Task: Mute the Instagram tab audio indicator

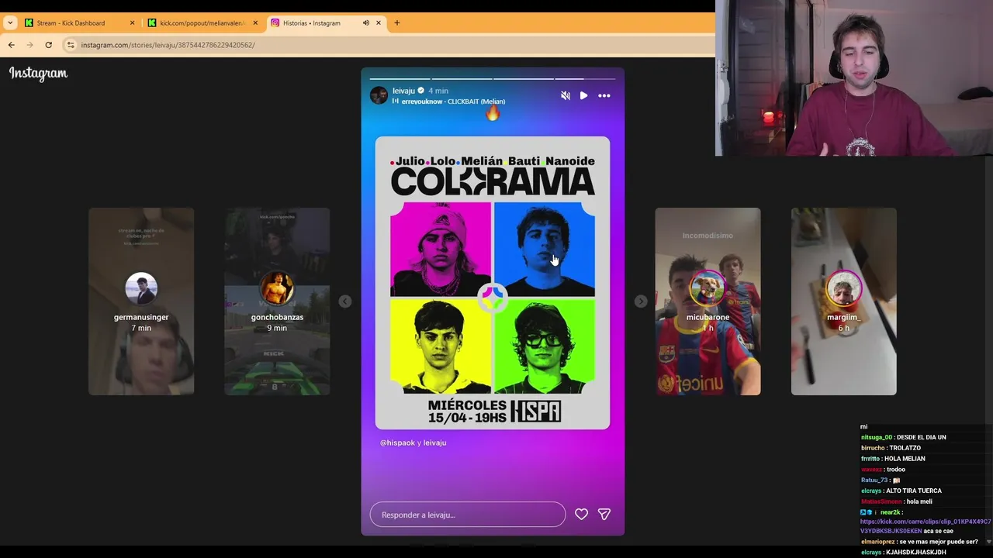Action: pos(365,22)
